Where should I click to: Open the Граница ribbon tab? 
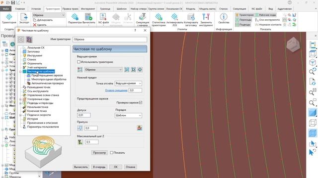point(105,9)
